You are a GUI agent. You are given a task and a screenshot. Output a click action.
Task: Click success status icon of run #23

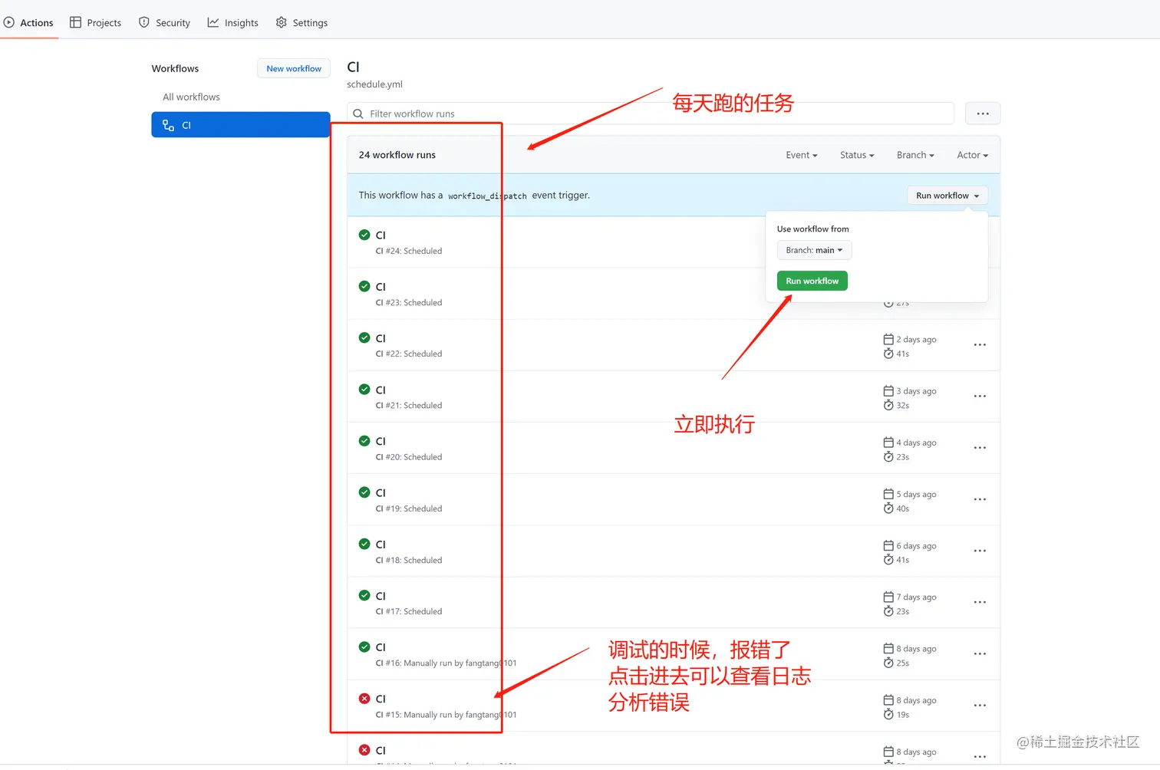pos(364,286)
